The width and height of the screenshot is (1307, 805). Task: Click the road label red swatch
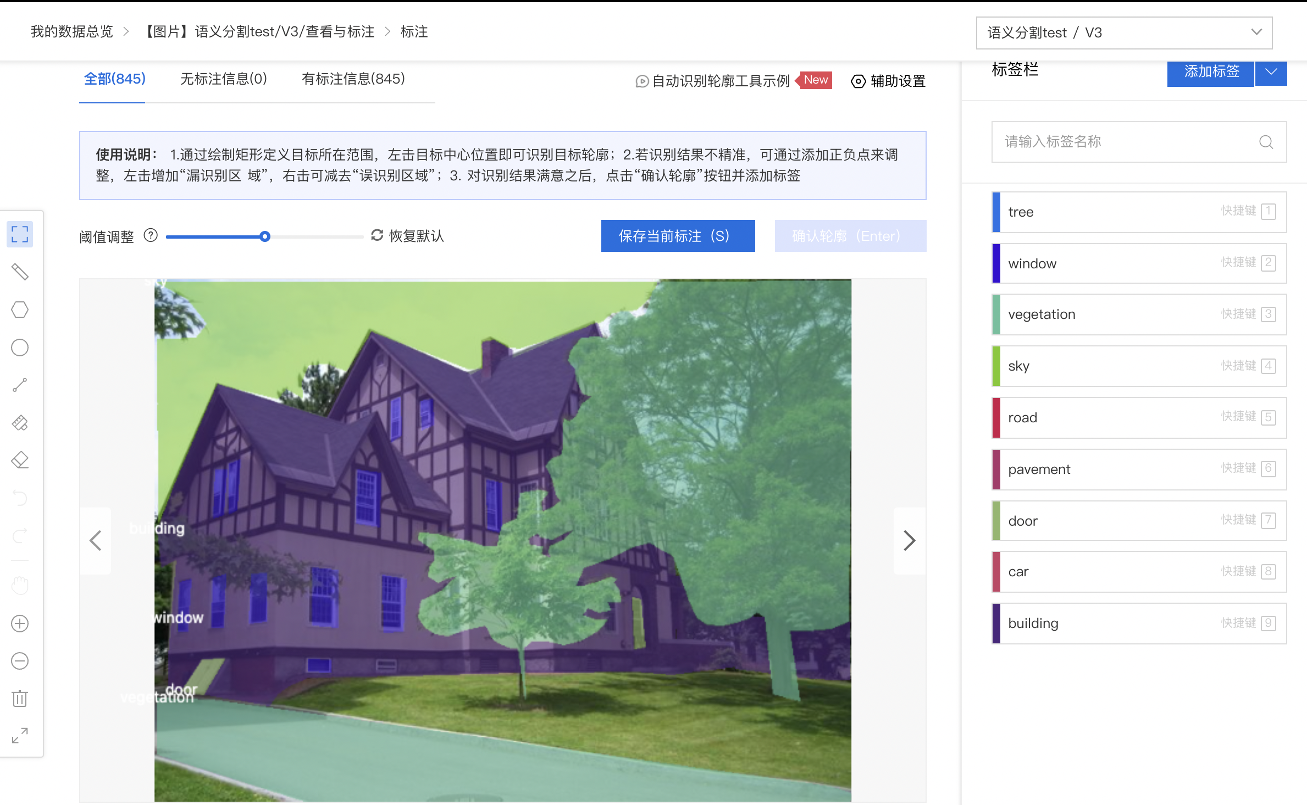[996, 418]
